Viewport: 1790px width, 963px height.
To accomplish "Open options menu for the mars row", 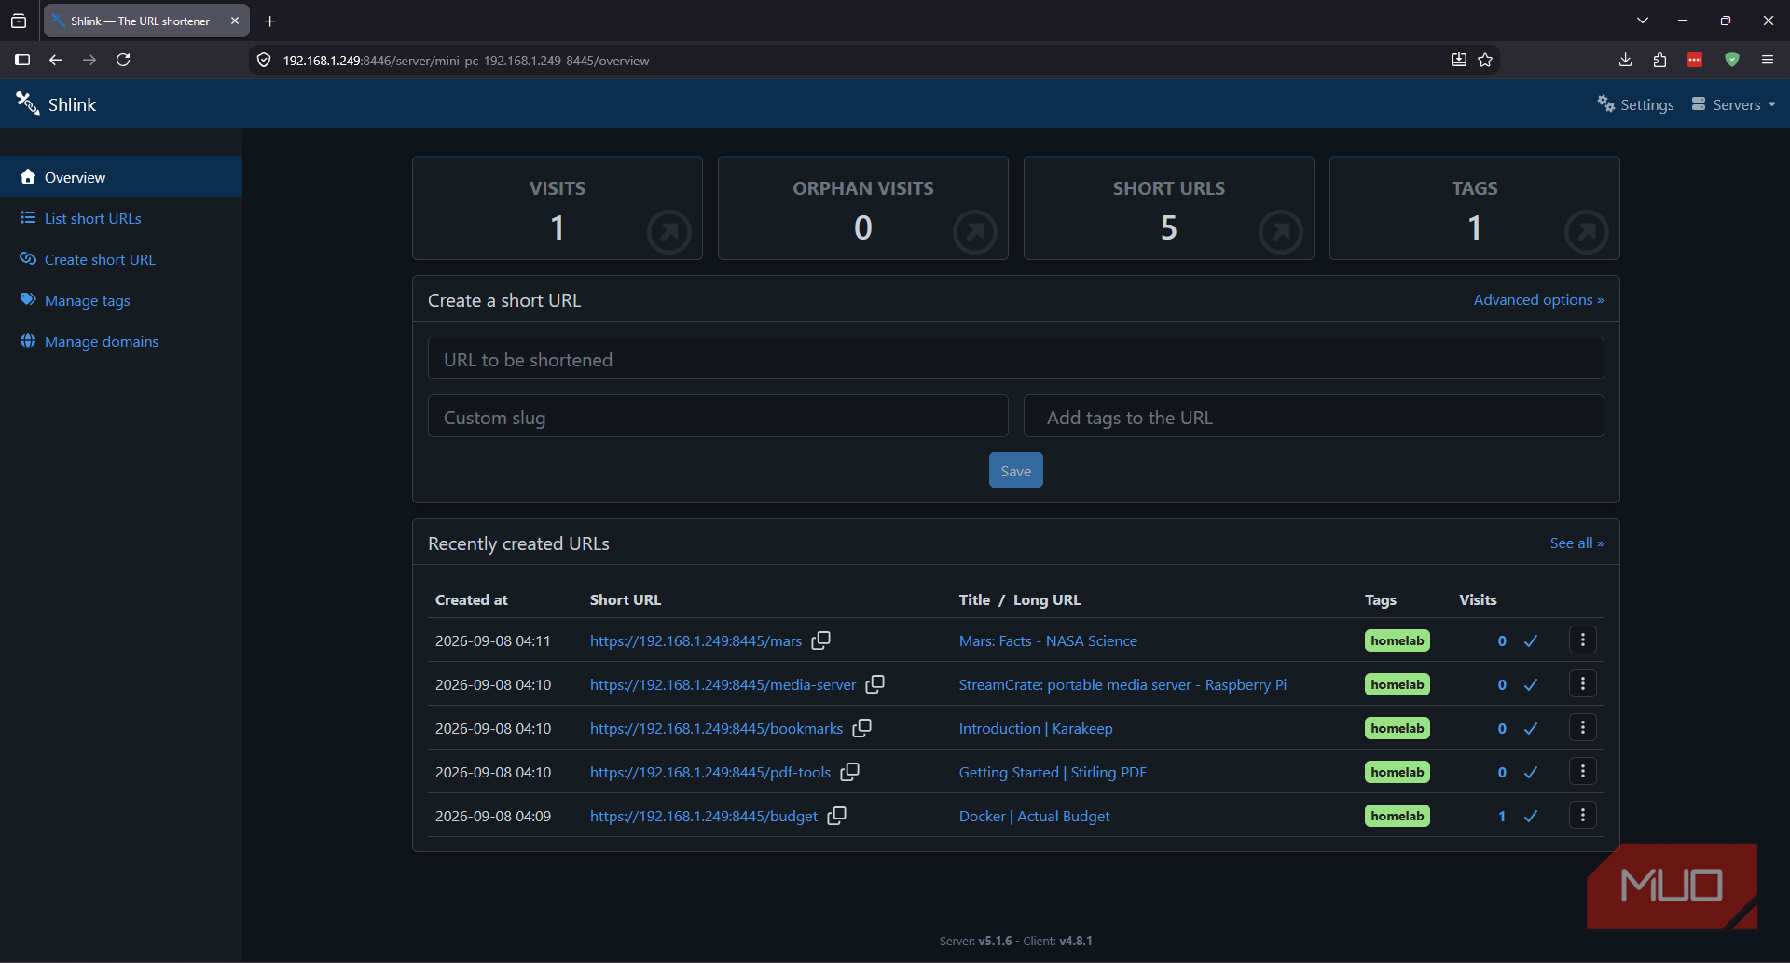I will (1582, 640).
